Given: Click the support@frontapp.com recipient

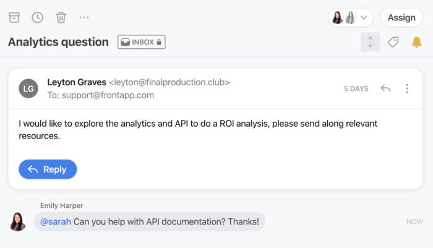Looking at the screenshot, I should [x=108, y=95].
